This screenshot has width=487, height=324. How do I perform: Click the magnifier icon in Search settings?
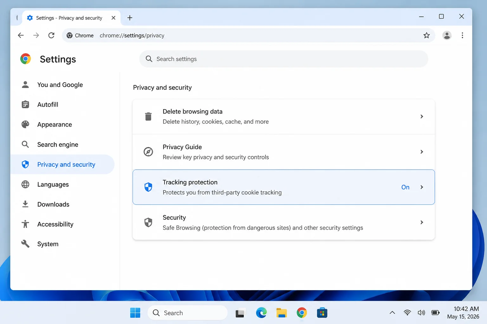[149, 59]
